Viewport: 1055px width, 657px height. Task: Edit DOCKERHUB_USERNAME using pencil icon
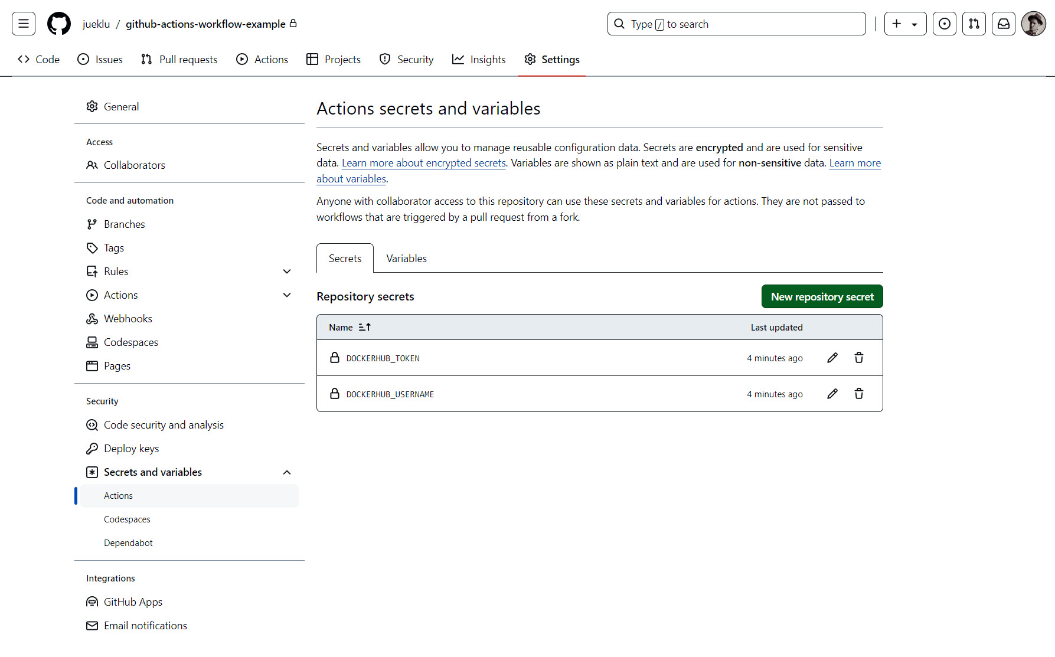coord(832,394)
